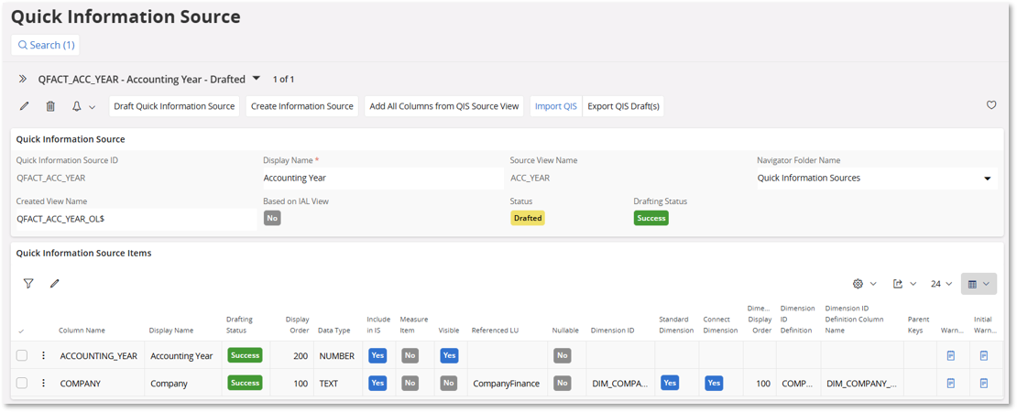Edit the record using the pencil icon
This screenshot has width=1017, height=412.
[x=25, y=106]
